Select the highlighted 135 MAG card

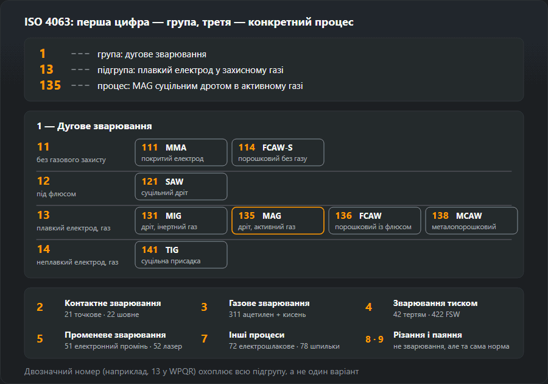(x=278, y=221)
